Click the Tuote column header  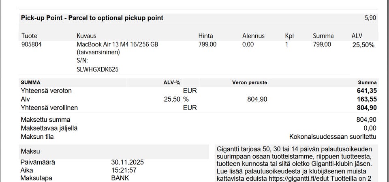pyautogui.click(x=29, y=36)
